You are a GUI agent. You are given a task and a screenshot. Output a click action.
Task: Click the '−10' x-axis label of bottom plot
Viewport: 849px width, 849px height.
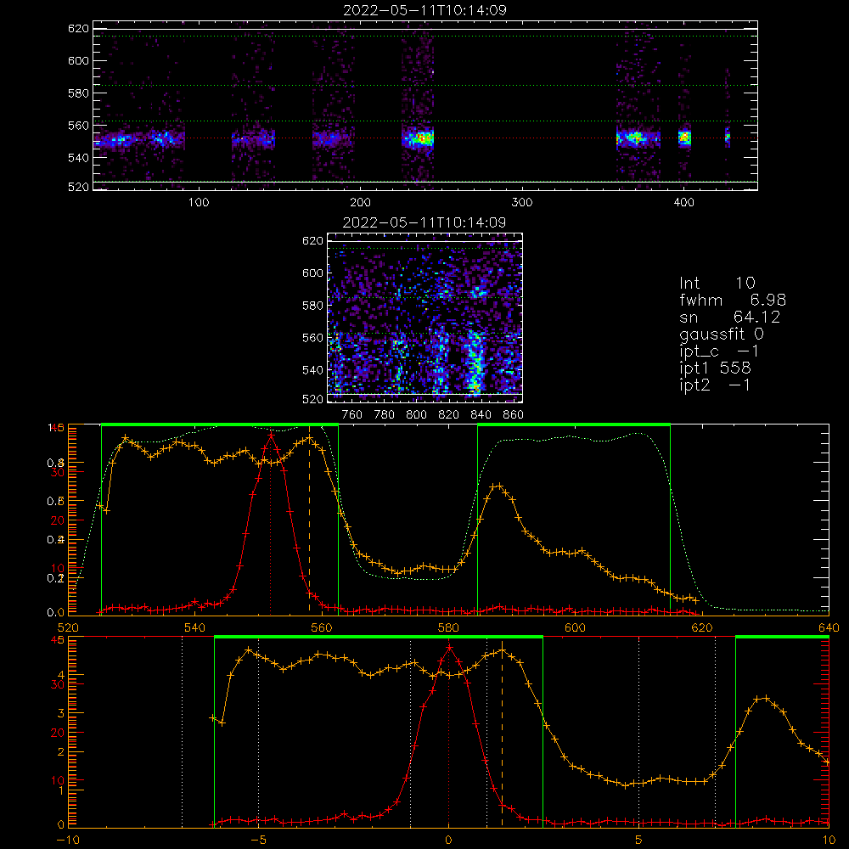point(68,841)
